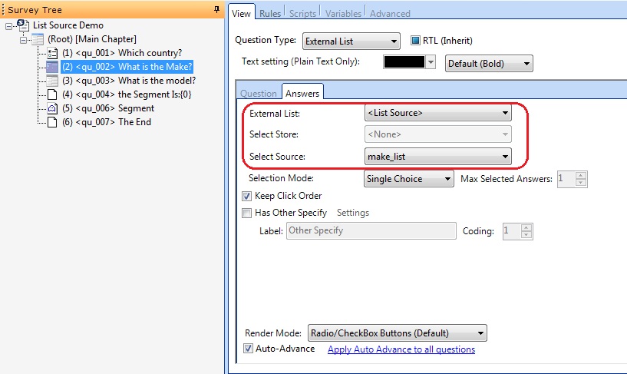The height and width of the screenshot is (374, 627).
Task: Uncheck Keep Click Order checkbox
Action: point(246,196)
